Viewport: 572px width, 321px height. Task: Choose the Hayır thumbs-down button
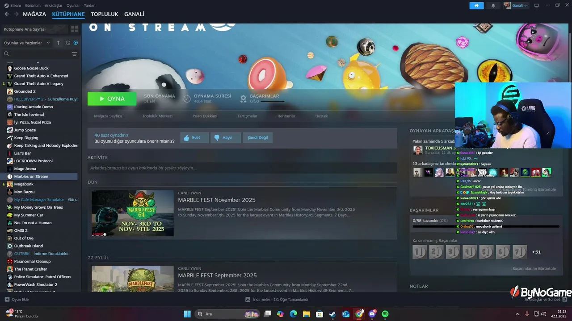tap(226, 138)
